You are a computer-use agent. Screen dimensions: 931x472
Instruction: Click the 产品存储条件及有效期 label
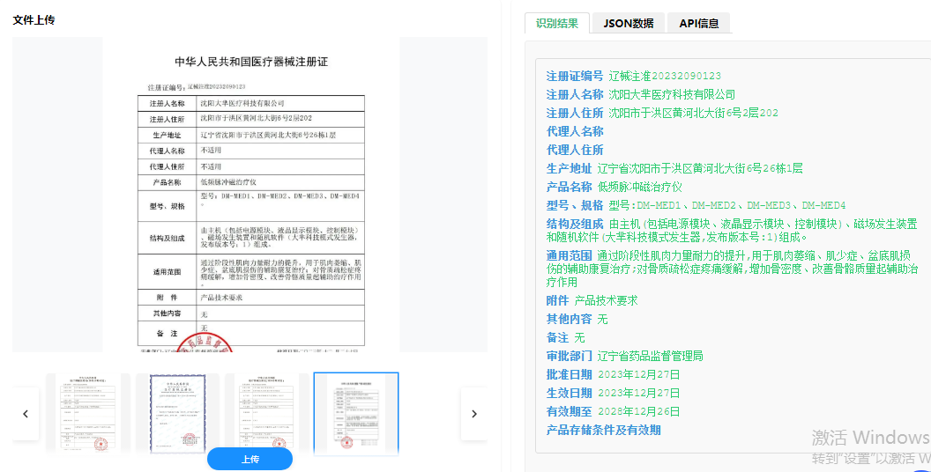point(603,430)
